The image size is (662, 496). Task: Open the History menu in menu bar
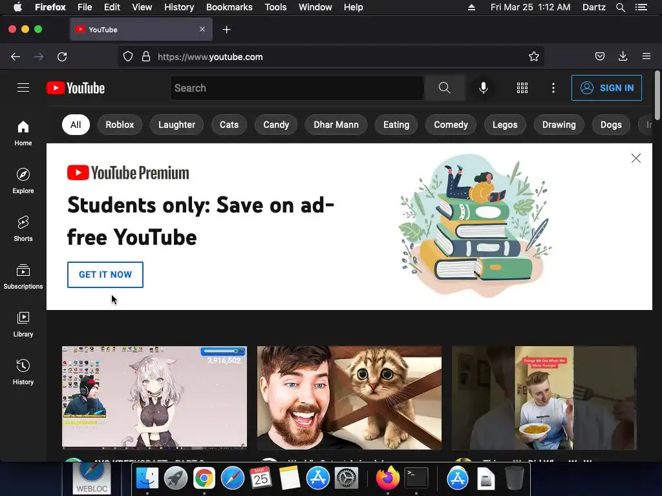point(179,7)
